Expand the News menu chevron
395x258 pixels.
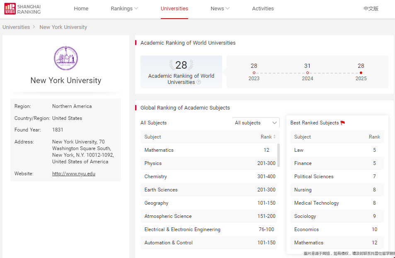228,8
